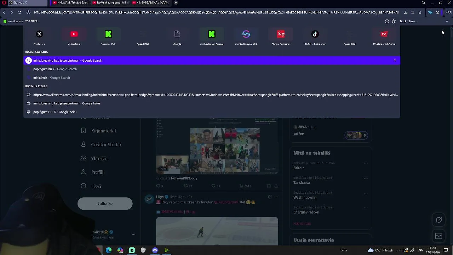Screen dimensions: 453x255
Task: Open the mmikedimayn - Kick tile
Action: (246, 37)
